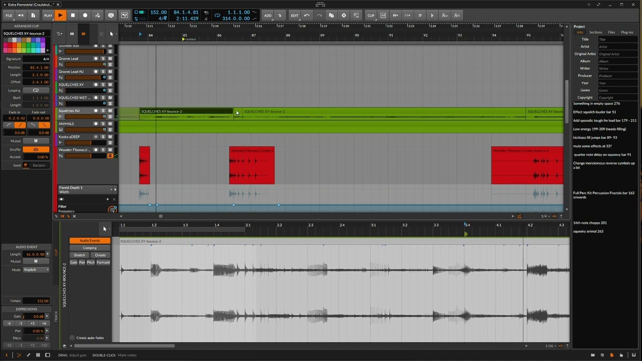The image size is (642, 361).
Task: Click the Sva octave-up icon
Action: [444, 16]
